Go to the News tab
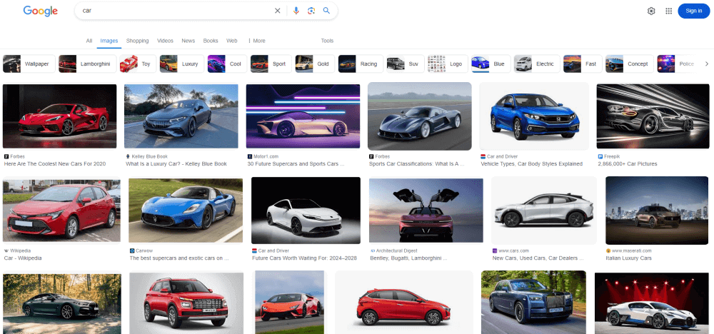Image resolution: width=714 pixels, height=334 pixels. coord(188,41)
